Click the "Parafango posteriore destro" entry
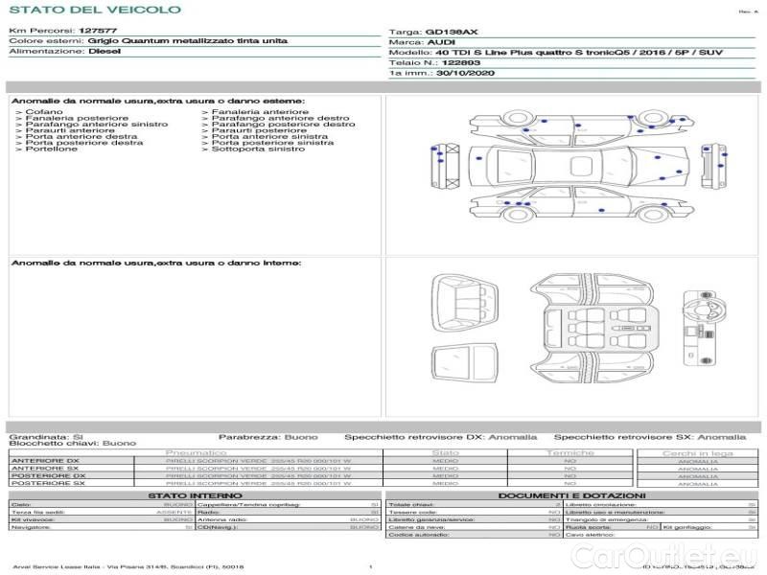767x575 pixels. pyautogui.click(x=283, y=125)
